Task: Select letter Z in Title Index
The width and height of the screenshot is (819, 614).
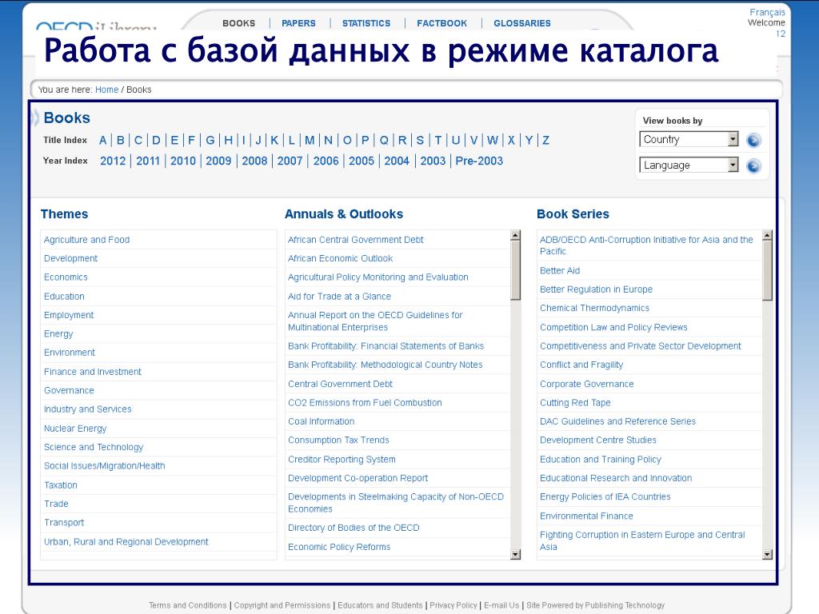Action: click(x=545, y=140)
